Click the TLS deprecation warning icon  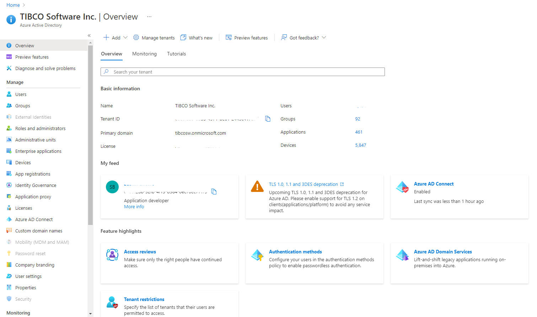(x=257, y=186)
